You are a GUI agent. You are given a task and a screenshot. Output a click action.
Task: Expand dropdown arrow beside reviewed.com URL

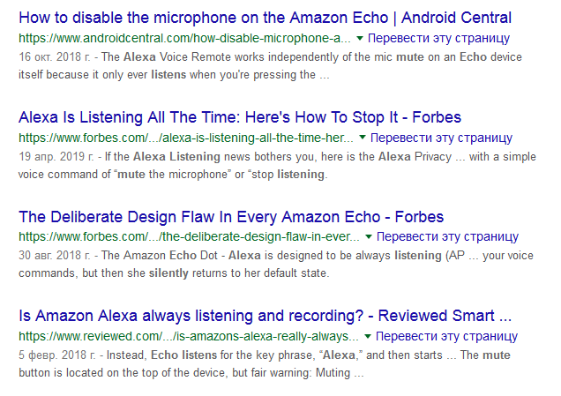coord(369,338)
